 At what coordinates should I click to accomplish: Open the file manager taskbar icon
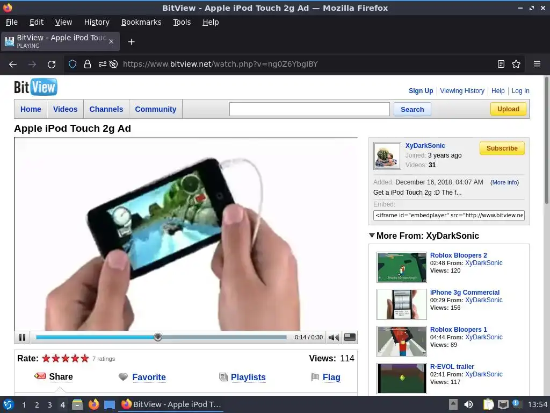click(x=77, y=404)
